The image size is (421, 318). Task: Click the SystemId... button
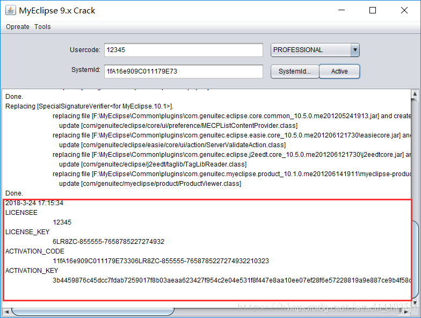(x=295, y=71)
